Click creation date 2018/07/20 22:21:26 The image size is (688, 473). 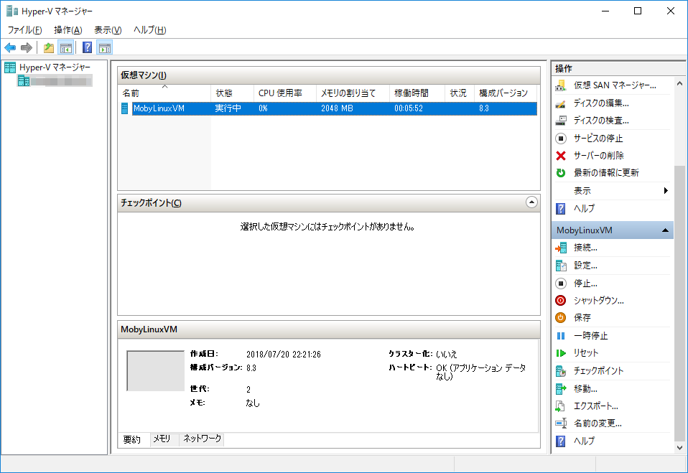click(284, 354)
